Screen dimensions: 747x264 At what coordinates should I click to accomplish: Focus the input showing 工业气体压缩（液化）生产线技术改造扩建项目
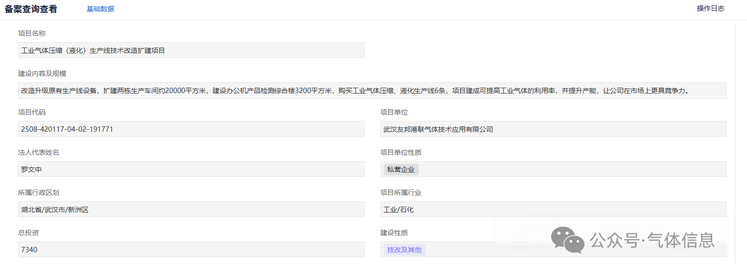point(191,50)
